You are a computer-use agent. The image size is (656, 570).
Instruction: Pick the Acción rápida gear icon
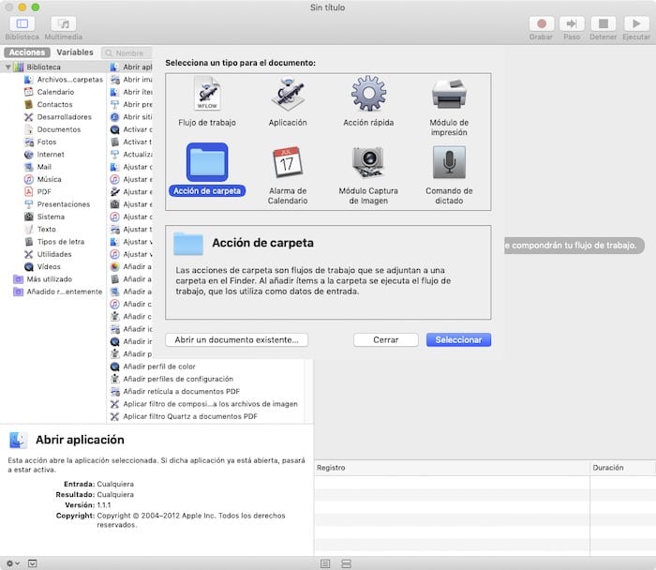pyautogui.click(x=368, y=95)
